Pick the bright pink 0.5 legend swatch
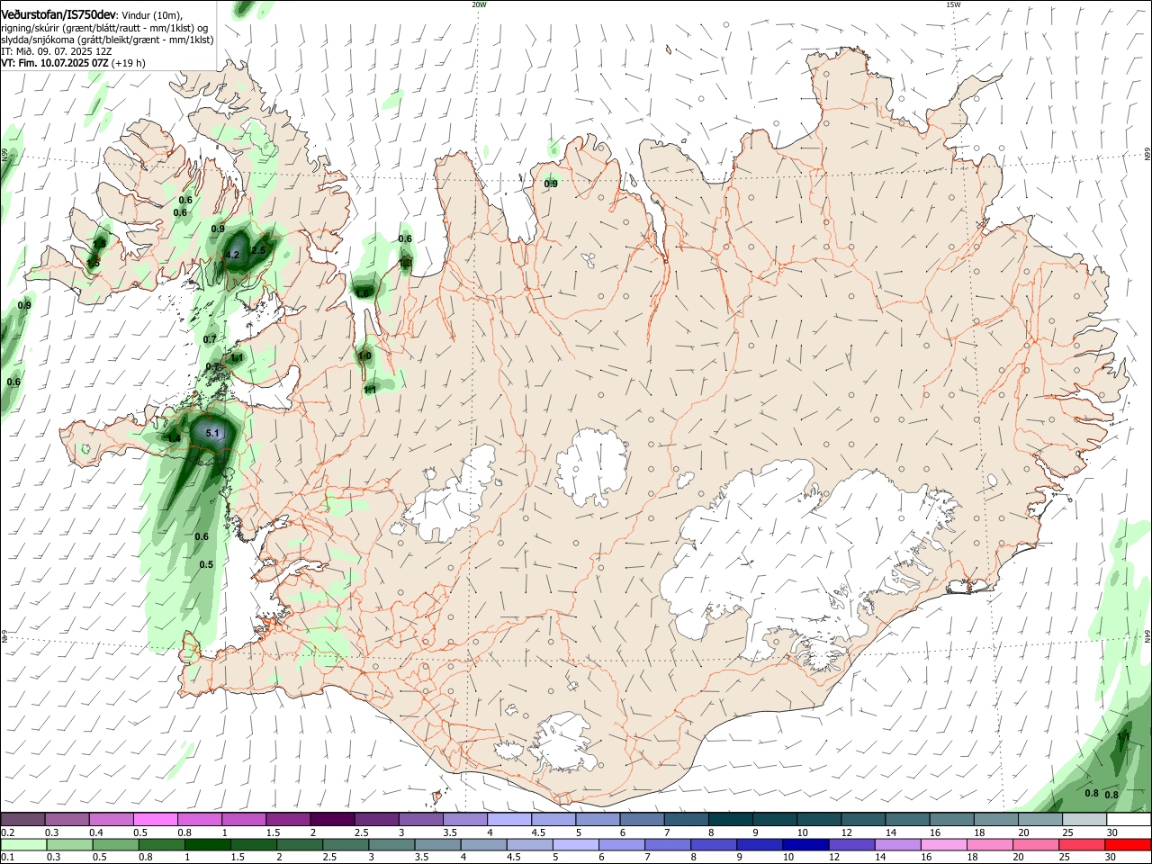 (155, 820)
